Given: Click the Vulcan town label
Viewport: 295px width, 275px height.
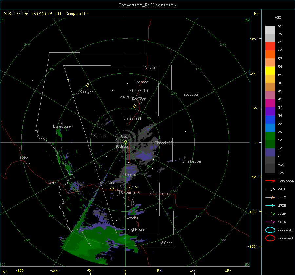Looking at the screenshot, I should coord(167,243).
